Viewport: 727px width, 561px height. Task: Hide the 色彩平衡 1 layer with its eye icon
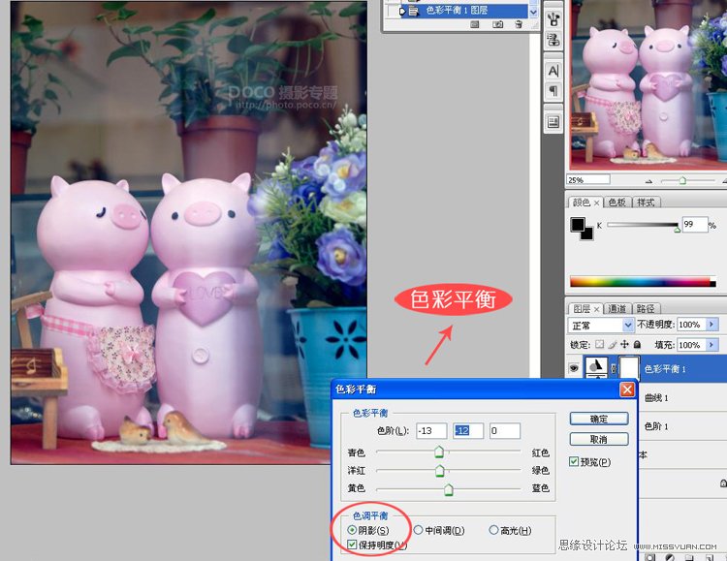[x=574, y=368]
